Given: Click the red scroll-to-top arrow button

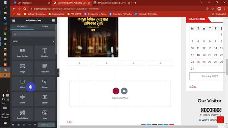Looking at the screenshot, I should coord(221,120).
